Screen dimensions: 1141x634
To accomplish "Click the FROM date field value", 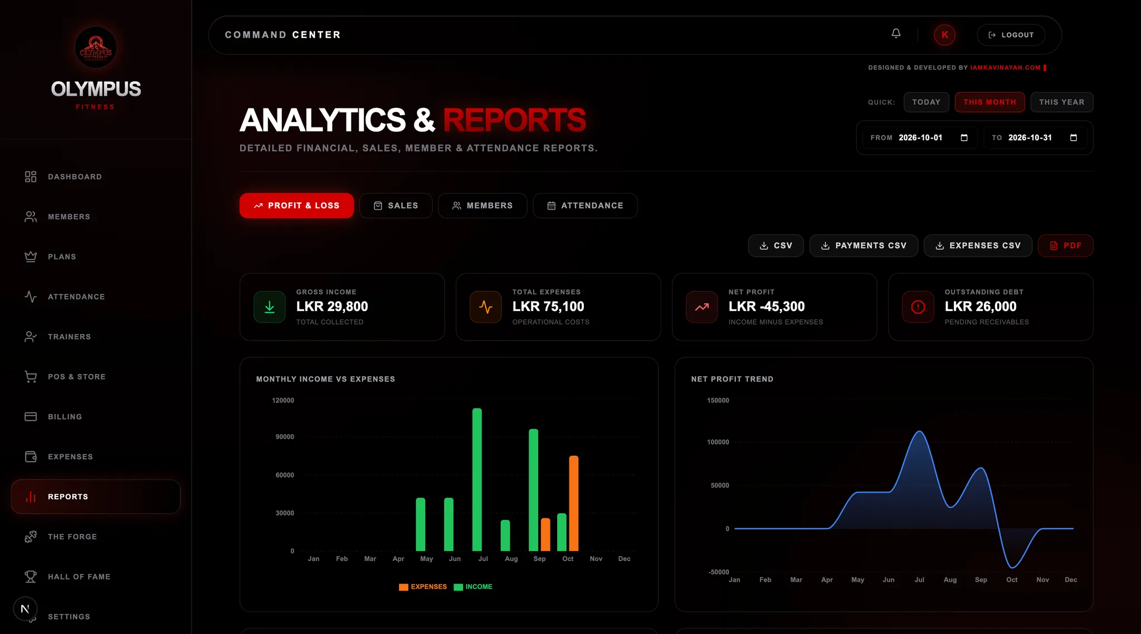I will click(920, 137).
